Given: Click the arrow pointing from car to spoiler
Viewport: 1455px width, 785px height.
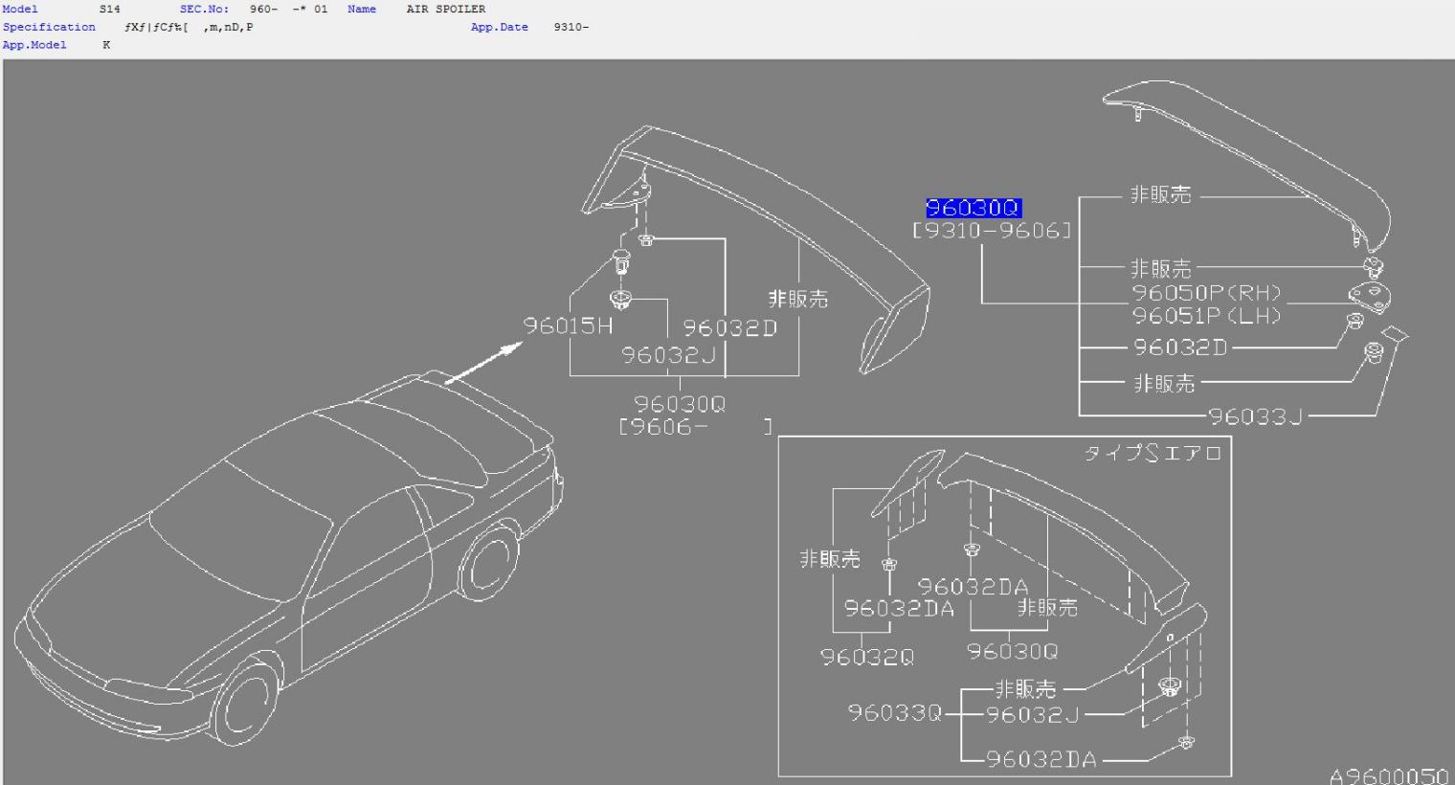Looking at the screenshot, I should pyautogui.click(x=481, y=365).
